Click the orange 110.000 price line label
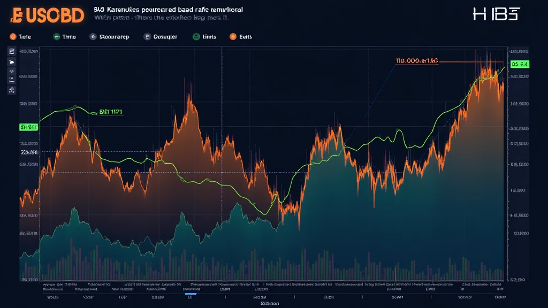This screenshot has width=548, height=308. point(416,61)
